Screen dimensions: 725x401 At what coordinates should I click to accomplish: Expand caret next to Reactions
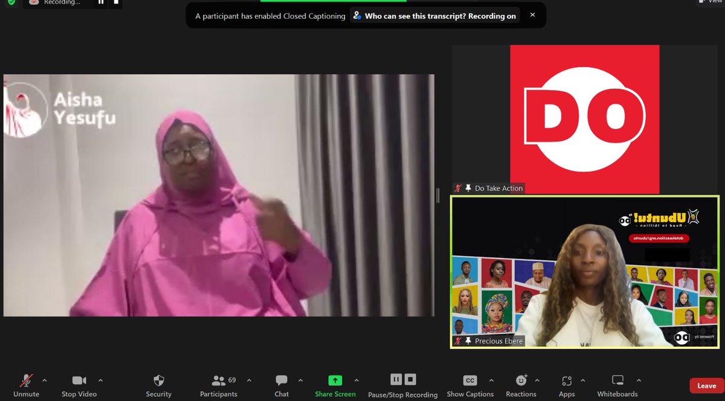[x=538, y=380]
